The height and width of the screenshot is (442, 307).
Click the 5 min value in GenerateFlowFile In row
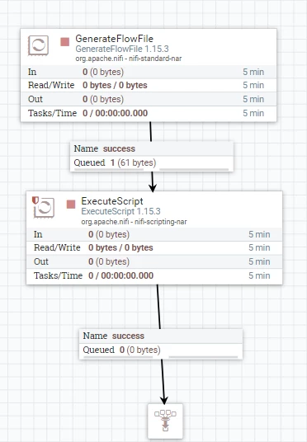(253, 72)
